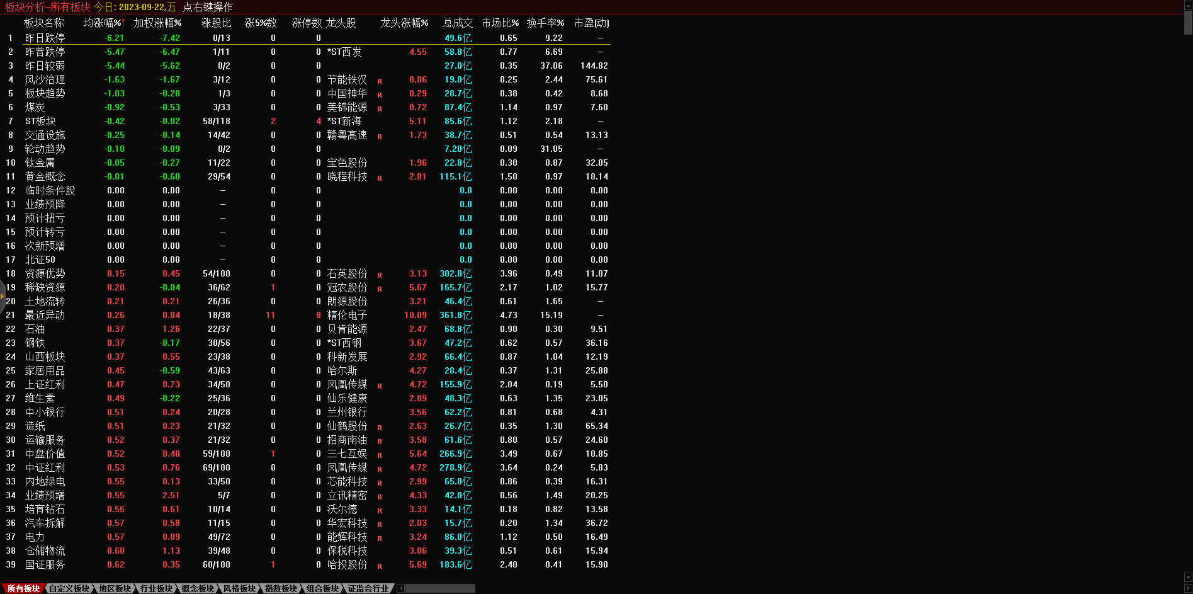Select the 煤炭 sector row
Image resolution: width=1193 pixels, height=594 pixels.
pyautogui.click(x=35, y=107)
